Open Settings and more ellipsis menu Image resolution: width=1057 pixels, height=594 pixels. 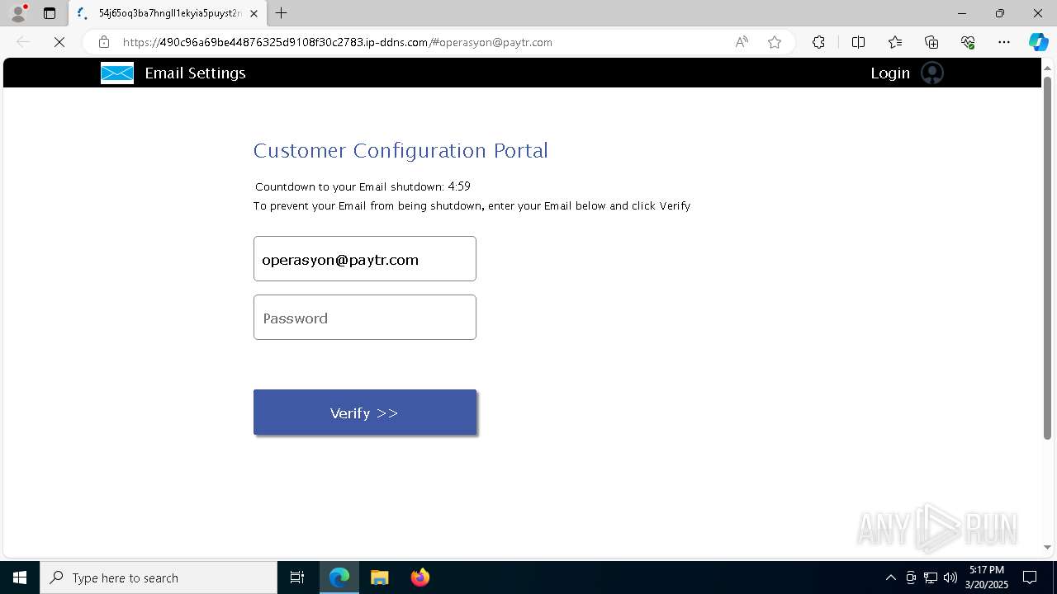(x=1004, y=42)
